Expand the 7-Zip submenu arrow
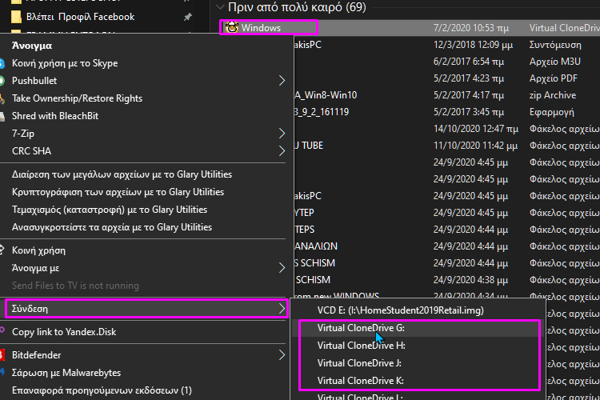 pyautogui.click(x=282, y=134)
